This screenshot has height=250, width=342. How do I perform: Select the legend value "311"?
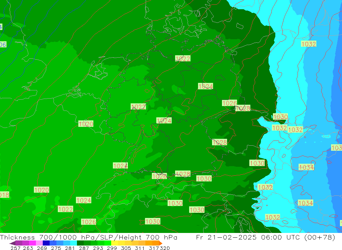tap(140, 248)
